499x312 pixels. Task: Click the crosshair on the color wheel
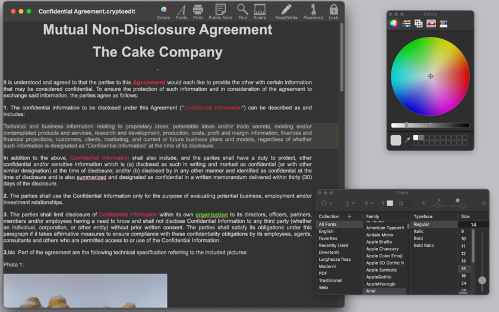pos(430,76)
